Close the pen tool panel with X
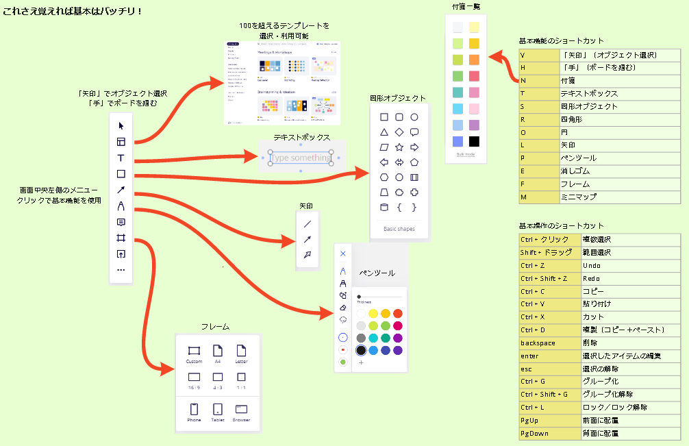The height and width of the screenshot is (446, 689). pyautogui.click(x=343, y=253)
